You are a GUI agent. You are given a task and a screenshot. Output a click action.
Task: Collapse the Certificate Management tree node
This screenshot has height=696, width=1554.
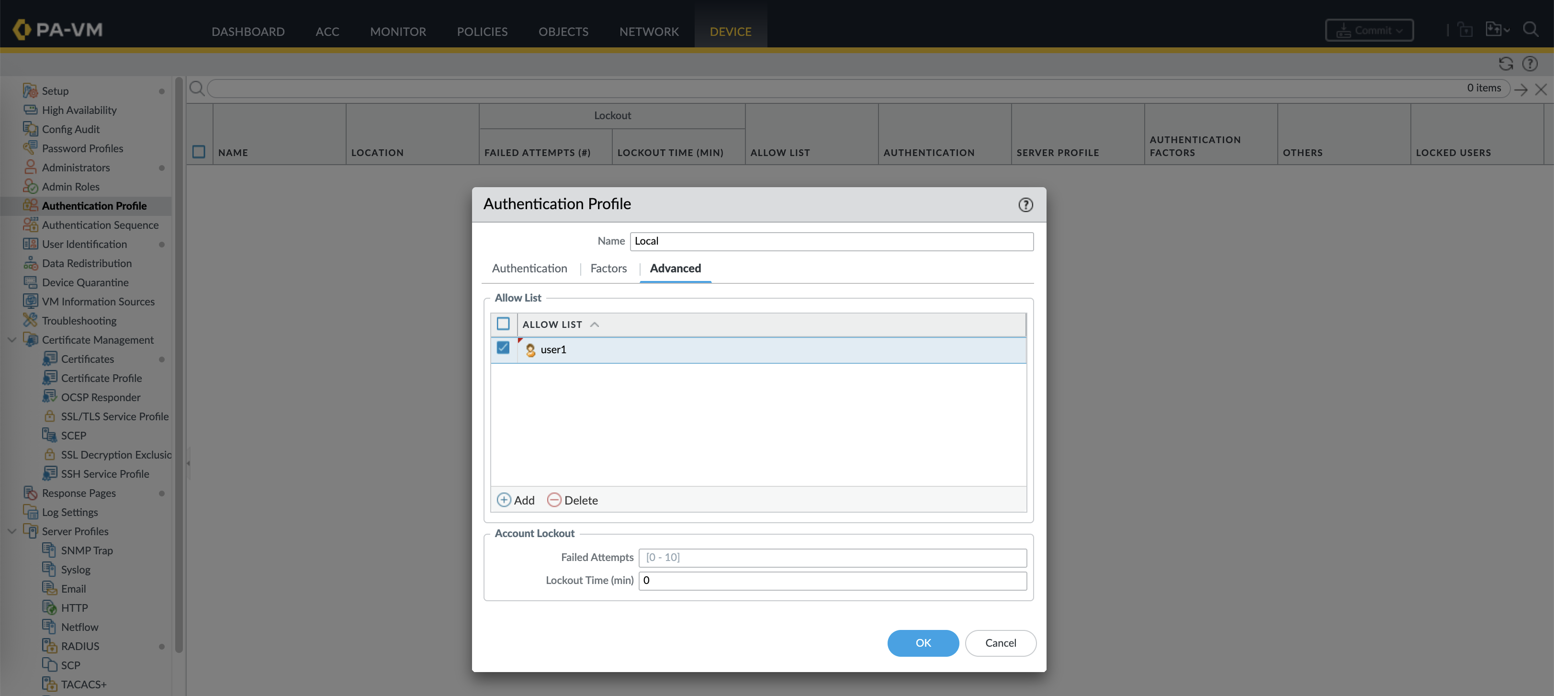tap(11, 339)
